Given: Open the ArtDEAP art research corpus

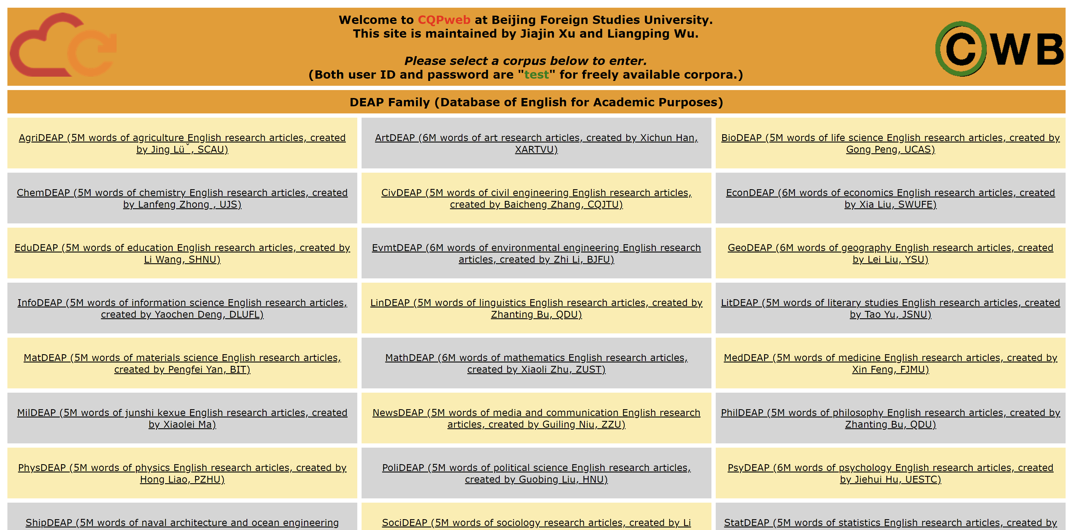Looking at the screenshot, I should point(536,138).
